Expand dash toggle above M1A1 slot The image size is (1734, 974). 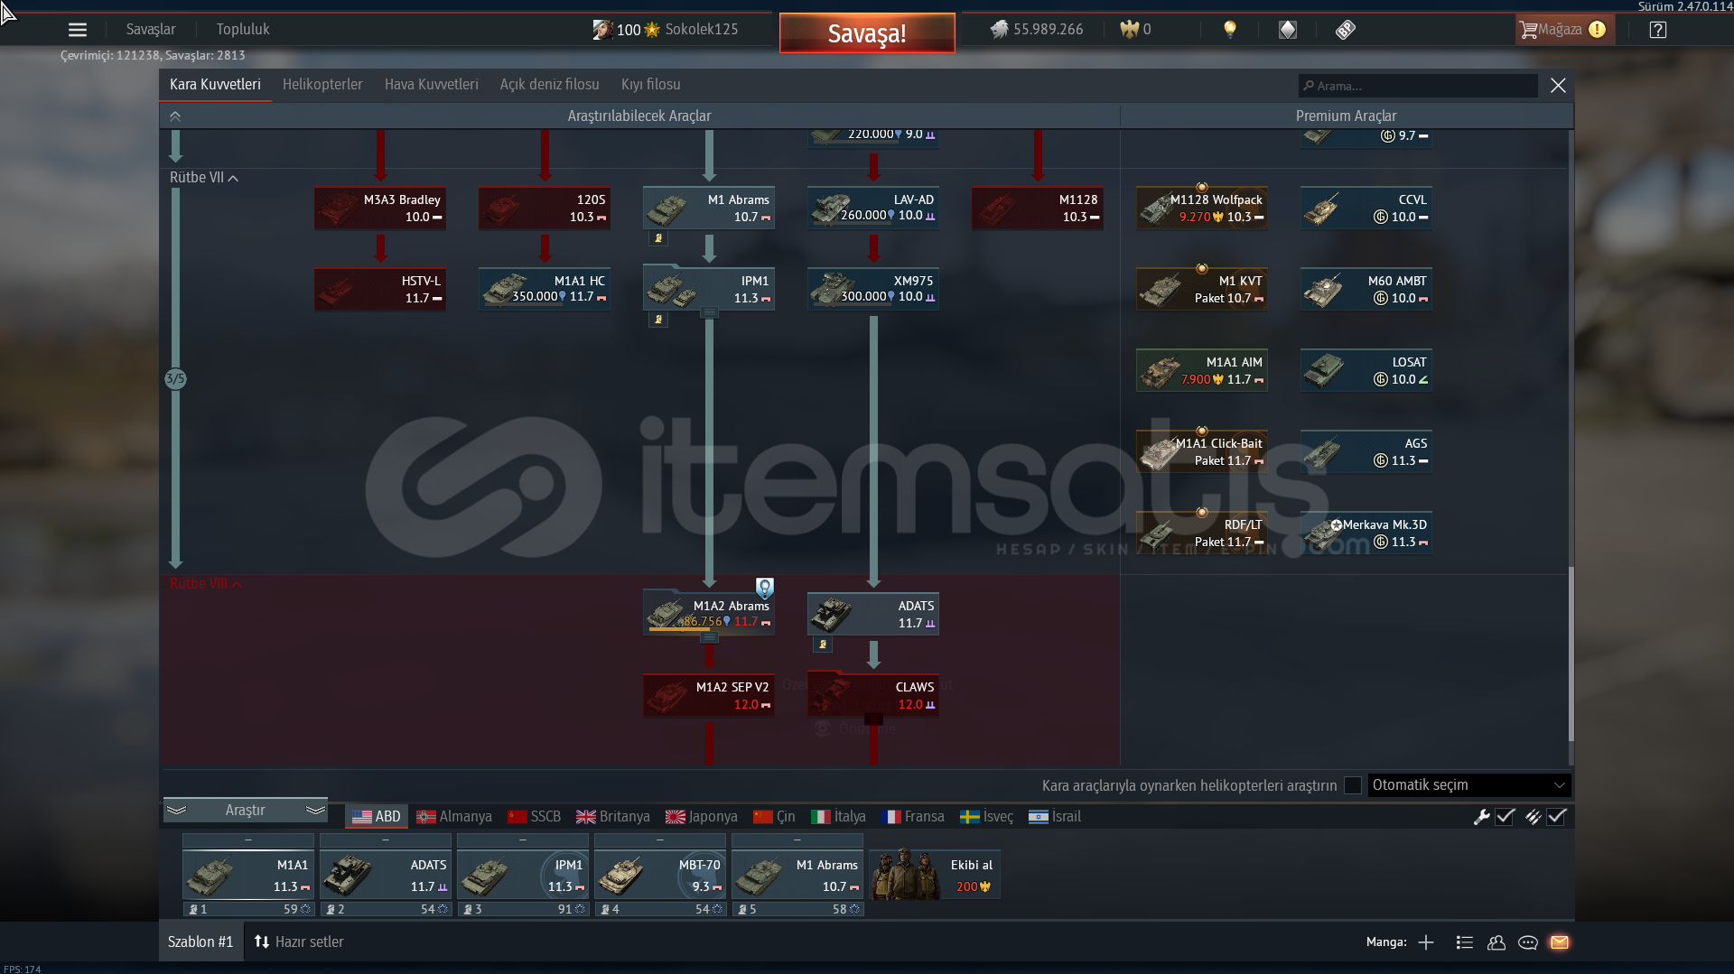point(248,840)
